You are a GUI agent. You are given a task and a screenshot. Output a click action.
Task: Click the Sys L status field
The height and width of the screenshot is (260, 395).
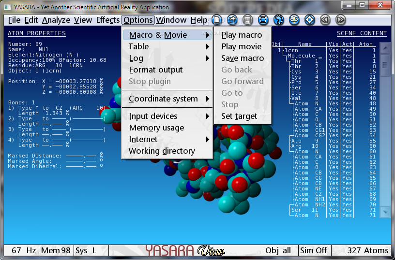[91, 250]
